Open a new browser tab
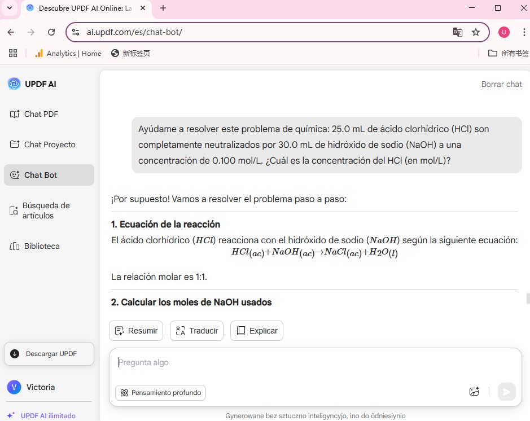 pos(163,8)
